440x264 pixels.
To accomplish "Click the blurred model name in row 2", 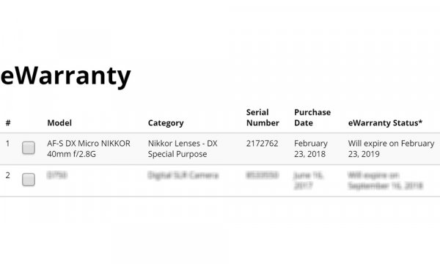I will pyautogui.click(x=57, y=175).
